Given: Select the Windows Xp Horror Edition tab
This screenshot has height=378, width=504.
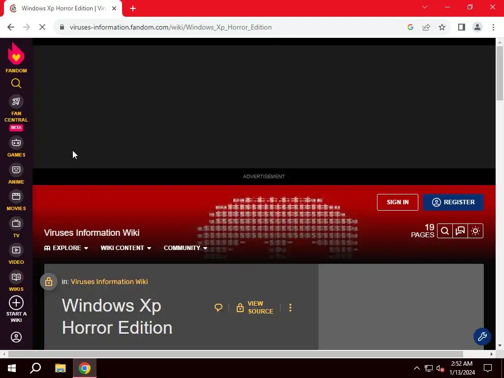Looking at the screenshot, I should tap(63, 9).
